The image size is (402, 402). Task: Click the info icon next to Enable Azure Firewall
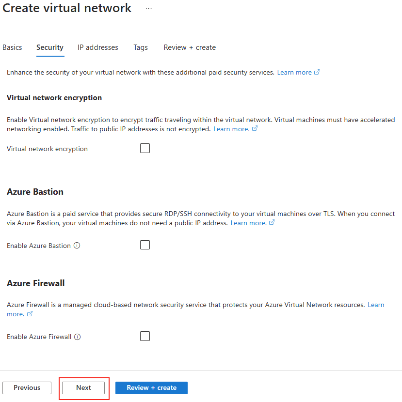(77, 337)
